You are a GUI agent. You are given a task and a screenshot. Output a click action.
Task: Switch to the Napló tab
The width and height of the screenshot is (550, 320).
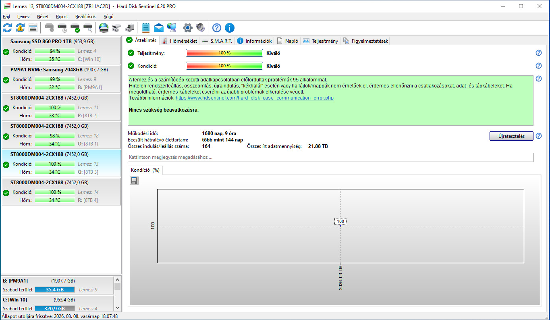(287, 41)
